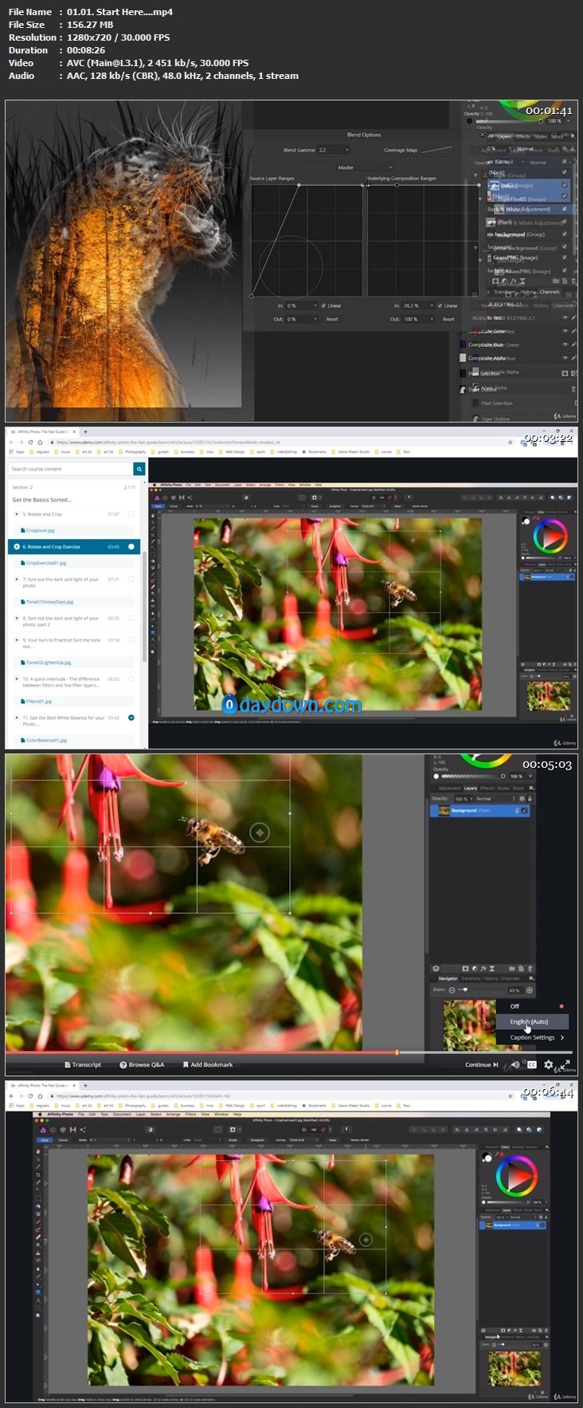Click the Navigator thumbnail in the 00:06:44 frame
The image size is (583, 1408).
pos(515,1367)
